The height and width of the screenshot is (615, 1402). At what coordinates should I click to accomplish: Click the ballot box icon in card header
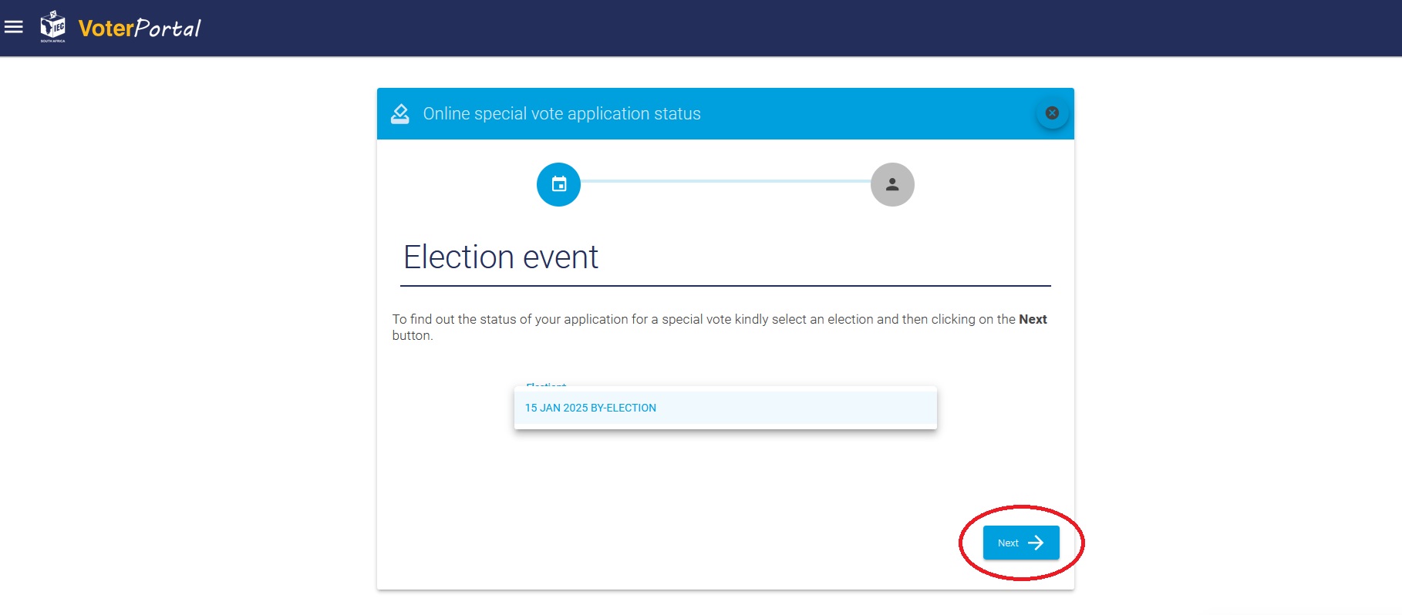(x=400, y=114)
